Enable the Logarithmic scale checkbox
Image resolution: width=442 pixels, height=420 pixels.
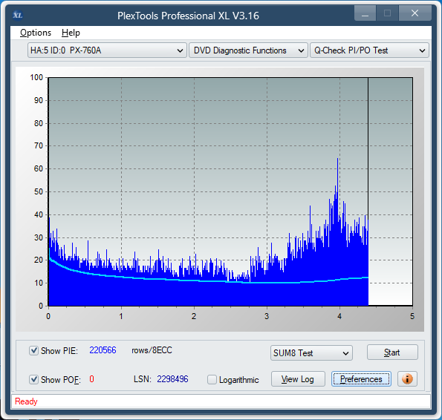[x=212, y=379]
